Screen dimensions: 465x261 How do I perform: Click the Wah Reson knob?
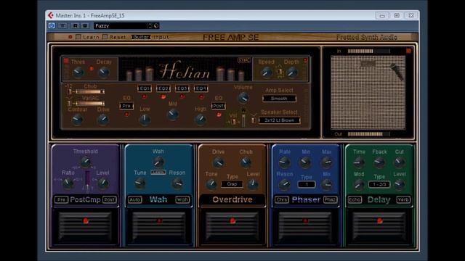tap(177, 183)
